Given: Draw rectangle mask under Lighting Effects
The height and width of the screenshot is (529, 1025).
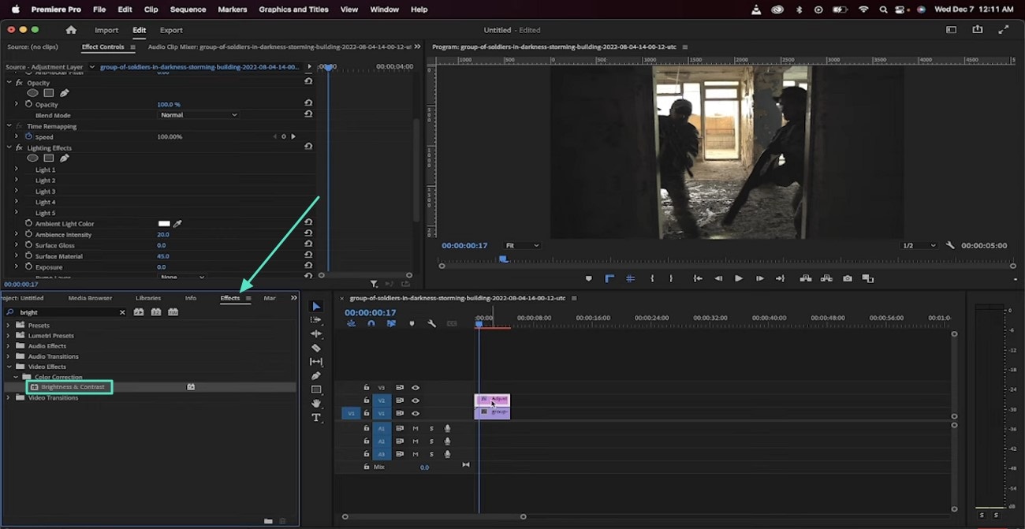Looking at the screenshot, I should point(48,158).
